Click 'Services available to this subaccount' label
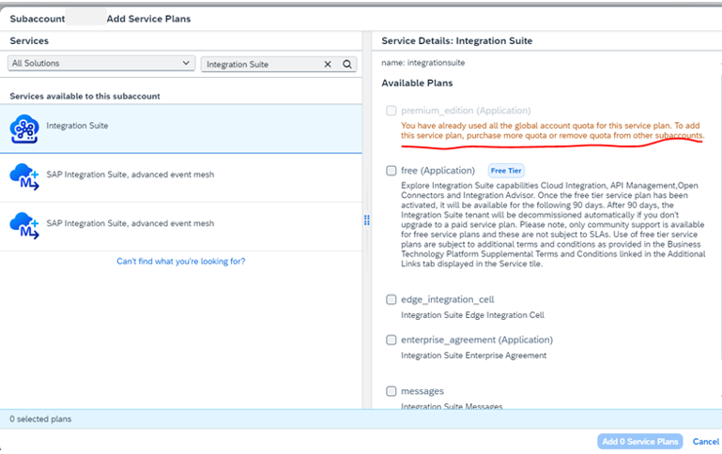 [85, 96]
